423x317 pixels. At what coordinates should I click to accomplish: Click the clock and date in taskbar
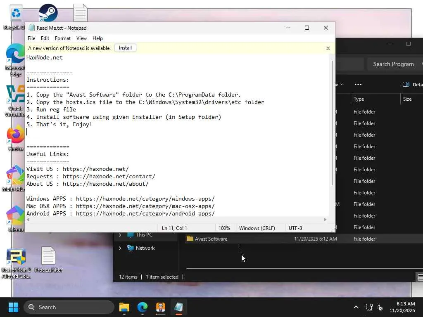point(402,307)
